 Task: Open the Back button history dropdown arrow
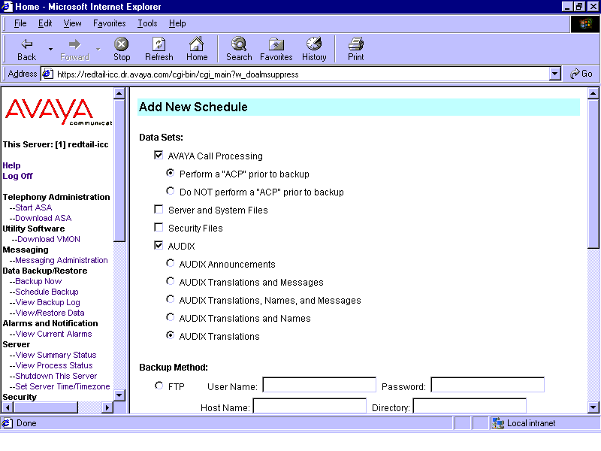50,49
